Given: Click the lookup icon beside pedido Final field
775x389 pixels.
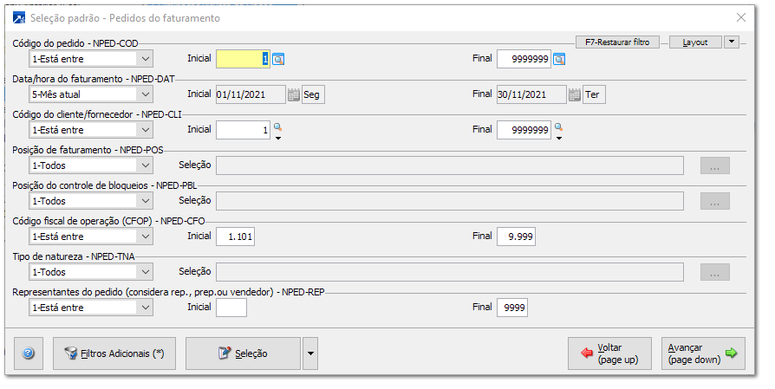Looking at the screenshot, I should click(x=559, y=59).
